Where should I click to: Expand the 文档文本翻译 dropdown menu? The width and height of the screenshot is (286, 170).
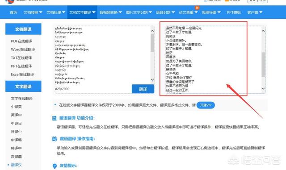coord(82,12)
